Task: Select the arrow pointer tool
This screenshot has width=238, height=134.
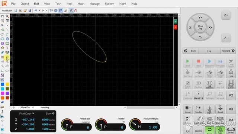Action: [x=3, y=25]
